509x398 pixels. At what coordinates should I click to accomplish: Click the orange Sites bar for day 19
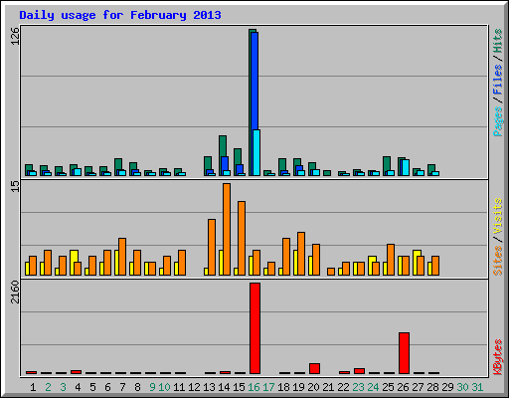pyautogui.click(x=301, y=254)
